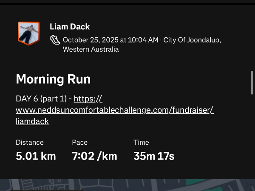Click the Distance stat label

30,143
